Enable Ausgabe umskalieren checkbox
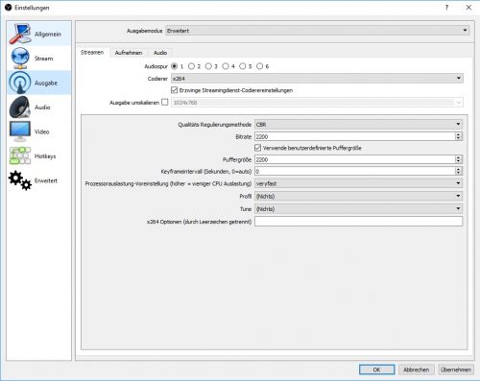This screenshot has height=381, width=480. [165, 102]
